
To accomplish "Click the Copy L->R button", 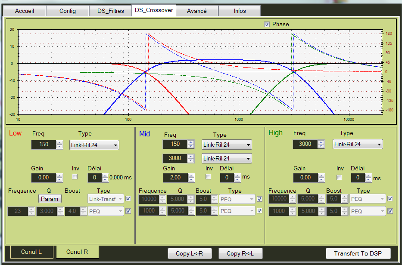I will (x=190, y=253).
